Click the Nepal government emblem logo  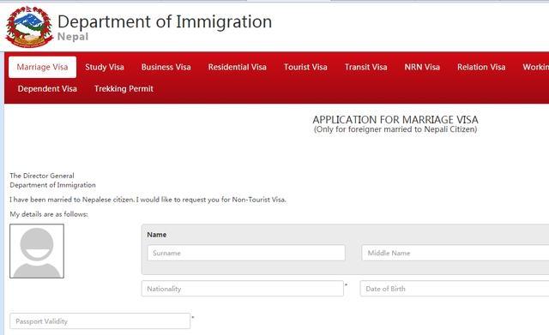(x=29, y=27)
